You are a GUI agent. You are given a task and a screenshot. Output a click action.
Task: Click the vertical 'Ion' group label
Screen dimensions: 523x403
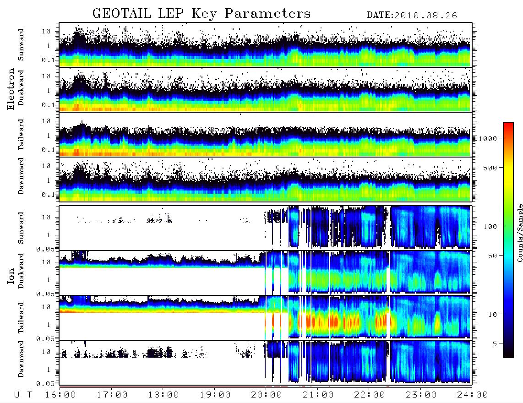point(11,277)
